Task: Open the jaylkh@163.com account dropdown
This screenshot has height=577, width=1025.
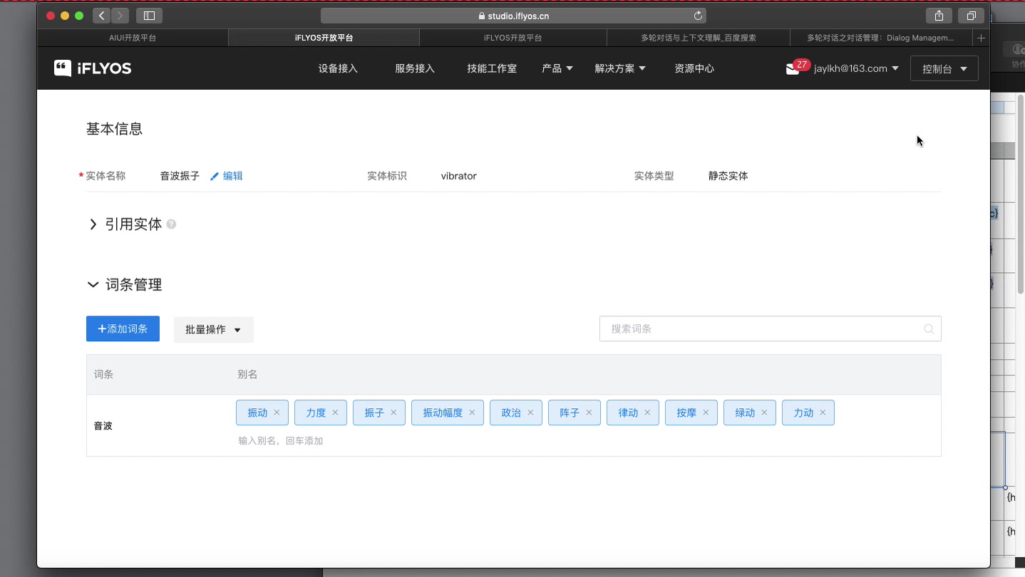Action: point(856,68)
